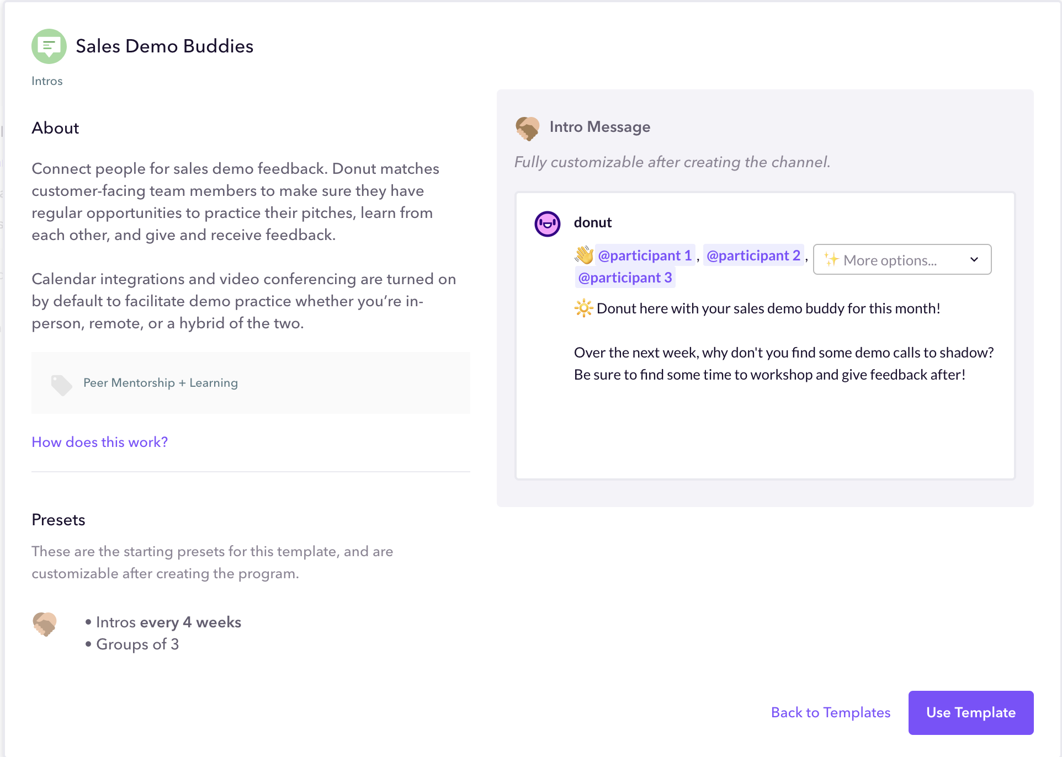1062x757 pixels.
Task: Click the green Sales Demo Buddies chat icon
Action: 49,46
